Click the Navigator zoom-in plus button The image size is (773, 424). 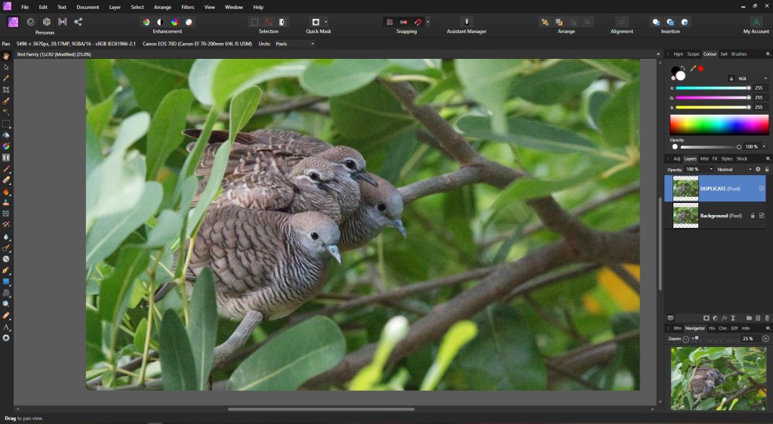pyautogui.click(x=765, y=339)
